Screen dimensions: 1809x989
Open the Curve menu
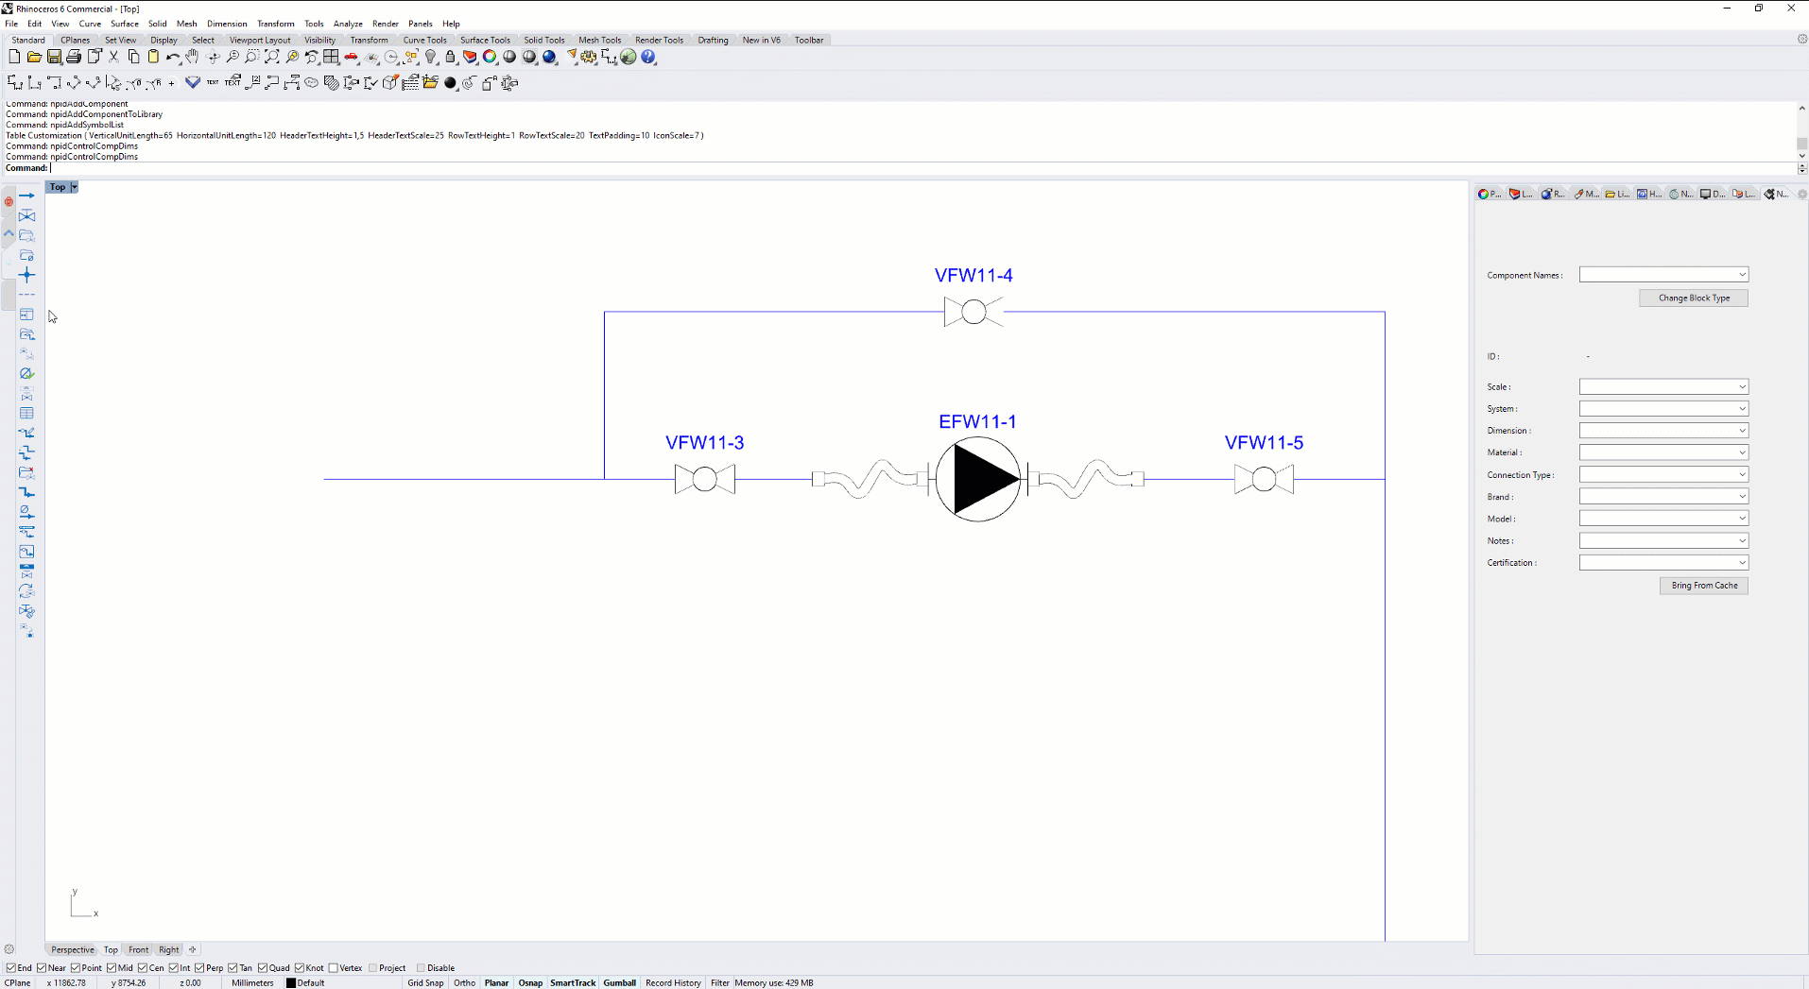[90, 24]
